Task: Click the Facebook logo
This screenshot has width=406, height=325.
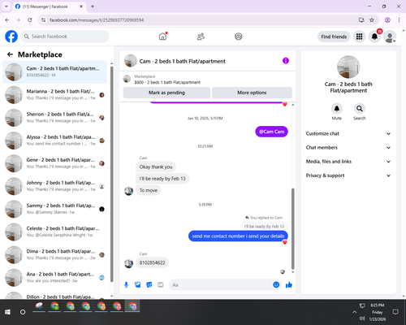Action: point(11,37)
